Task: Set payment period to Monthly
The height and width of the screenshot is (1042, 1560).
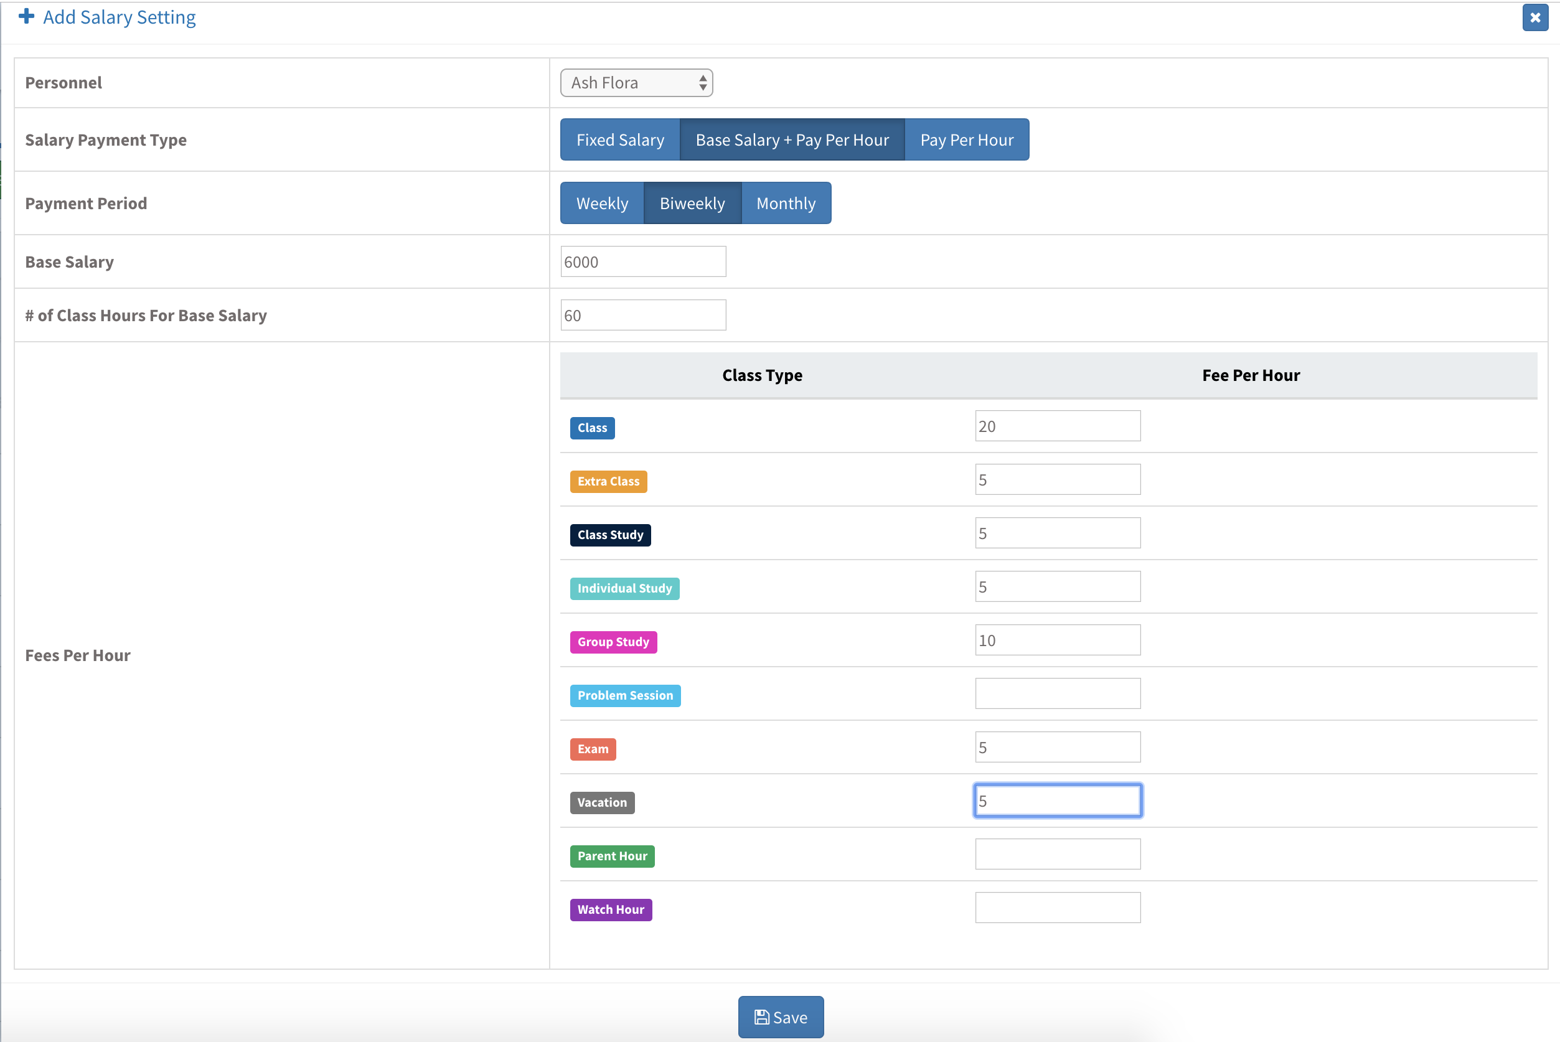Action: pos(786,204)
